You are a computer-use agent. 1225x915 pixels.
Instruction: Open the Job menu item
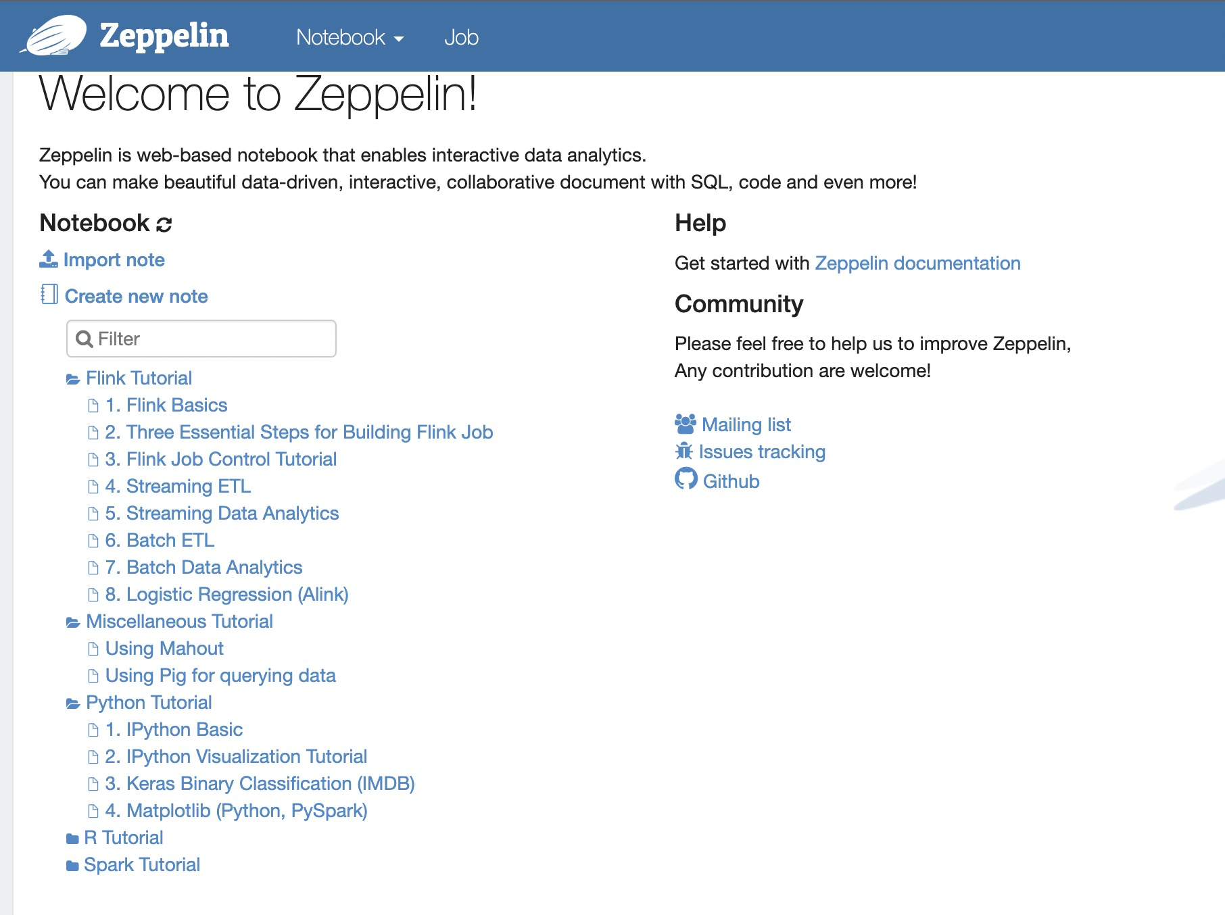coord(461,37)
